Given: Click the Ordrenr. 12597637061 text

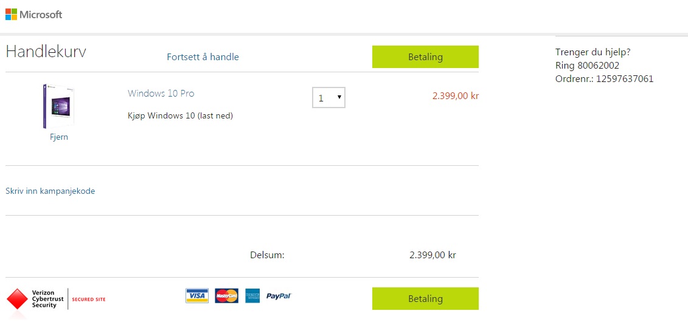Looking at the screenshot, I should (604, 80).
